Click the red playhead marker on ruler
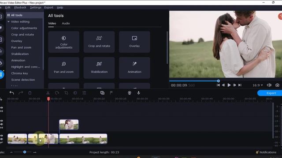282x158 pixels. (x=48, y=99)
